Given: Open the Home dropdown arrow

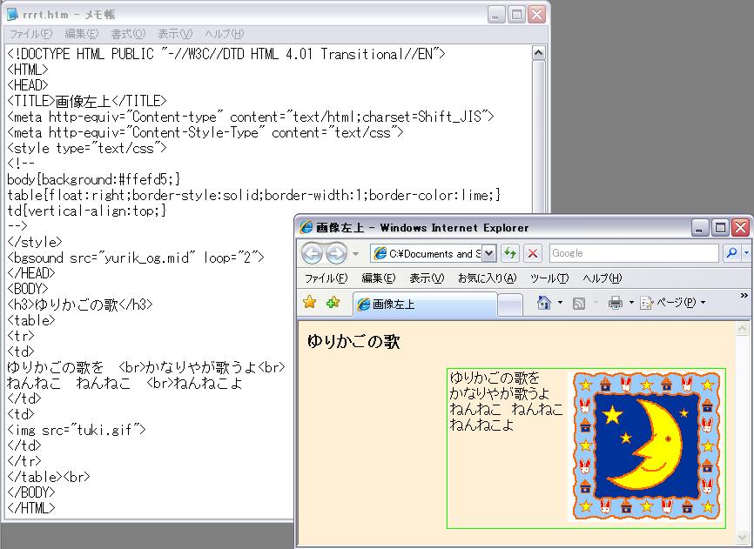Looking at the screenshot, I should tap(560, 303).
